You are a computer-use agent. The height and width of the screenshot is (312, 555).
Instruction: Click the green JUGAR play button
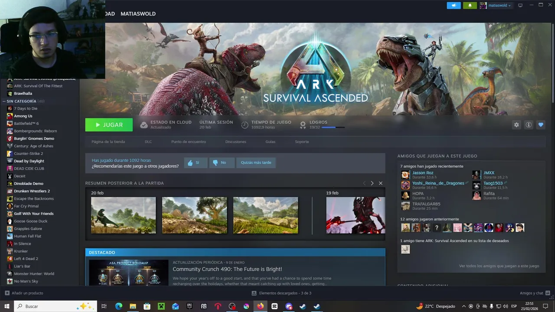109,125
